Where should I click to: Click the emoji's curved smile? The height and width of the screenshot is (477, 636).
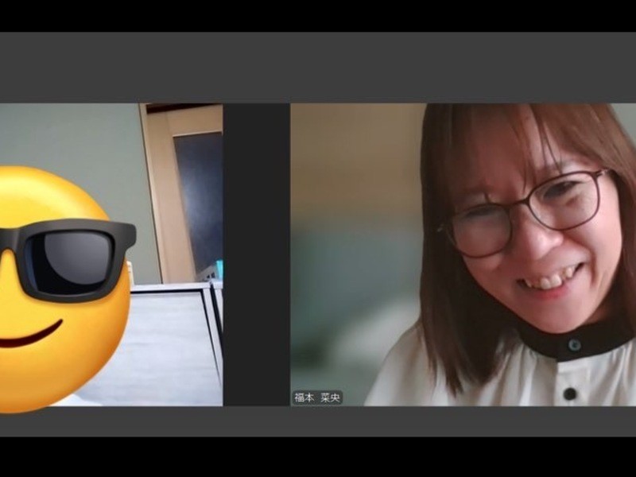tap(32, 335)
